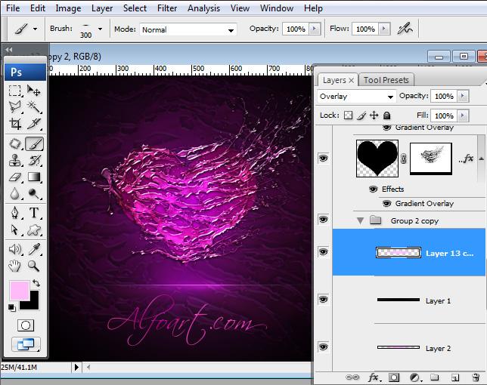Select the Custom Shape tool
This screenshot has width=487, height=385.
(33, 229)
